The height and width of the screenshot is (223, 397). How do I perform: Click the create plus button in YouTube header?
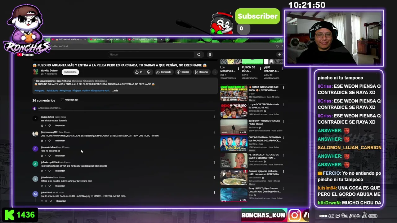click(280, 55)
